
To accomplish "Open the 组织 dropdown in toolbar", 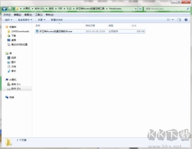I will pyautogui.click(x=8, y=20).
